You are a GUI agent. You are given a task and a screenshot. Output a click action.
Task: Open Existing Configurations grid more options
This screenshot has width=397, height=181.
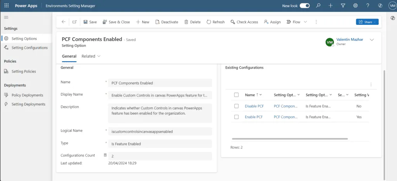click(371, 84)
